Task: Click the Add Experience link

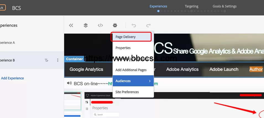Action: tap(12, 78)
